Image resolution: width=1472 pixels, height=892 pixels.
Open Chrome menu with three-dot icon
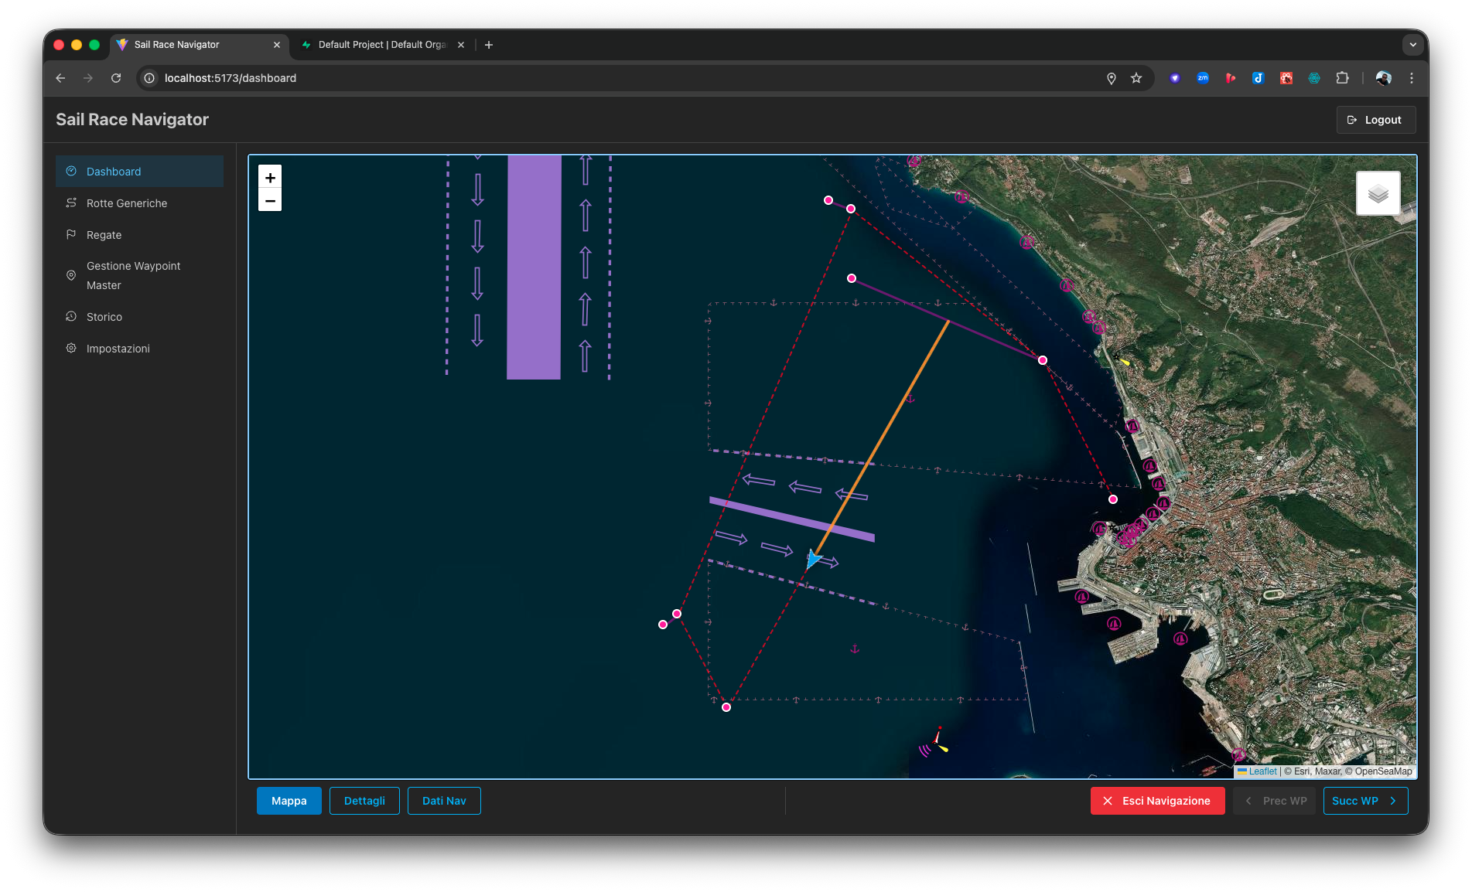coord(1412,78)
